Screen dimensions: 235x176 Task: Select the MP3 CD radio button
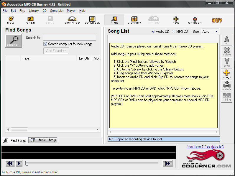pos(173,32)
